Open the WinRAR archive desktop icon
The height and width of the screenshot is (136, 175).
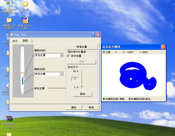pos(9,119)
